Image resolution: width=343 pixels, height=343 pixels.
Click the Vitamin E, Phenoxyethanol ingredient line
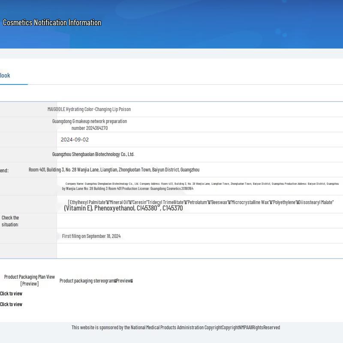pos(123,208)
